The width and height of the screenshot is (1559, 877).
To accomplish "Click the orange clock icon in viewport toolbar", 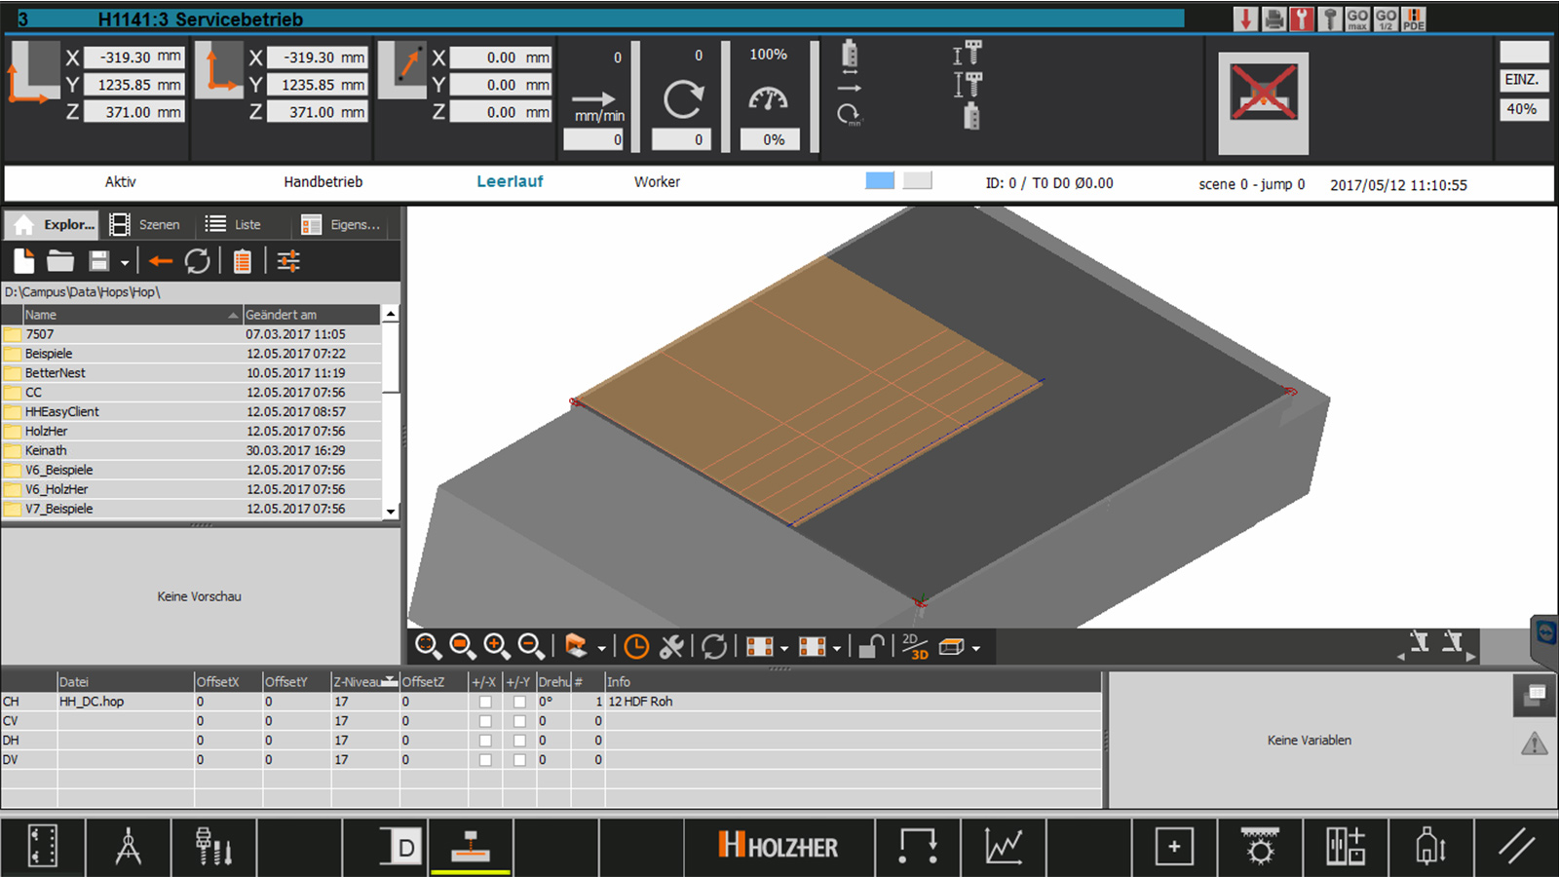I will click(636, 647).
